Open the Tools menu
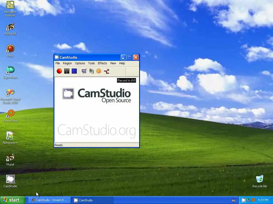 91,63
